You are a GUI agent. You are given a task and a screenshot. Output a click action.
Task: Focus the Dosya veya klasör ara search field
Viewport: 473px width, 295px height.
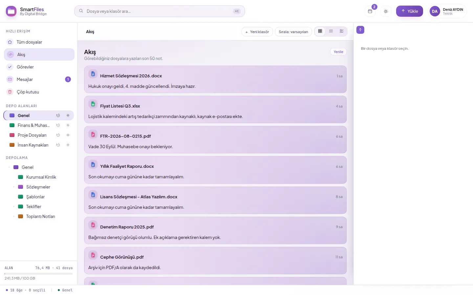[x=159, y=11]
